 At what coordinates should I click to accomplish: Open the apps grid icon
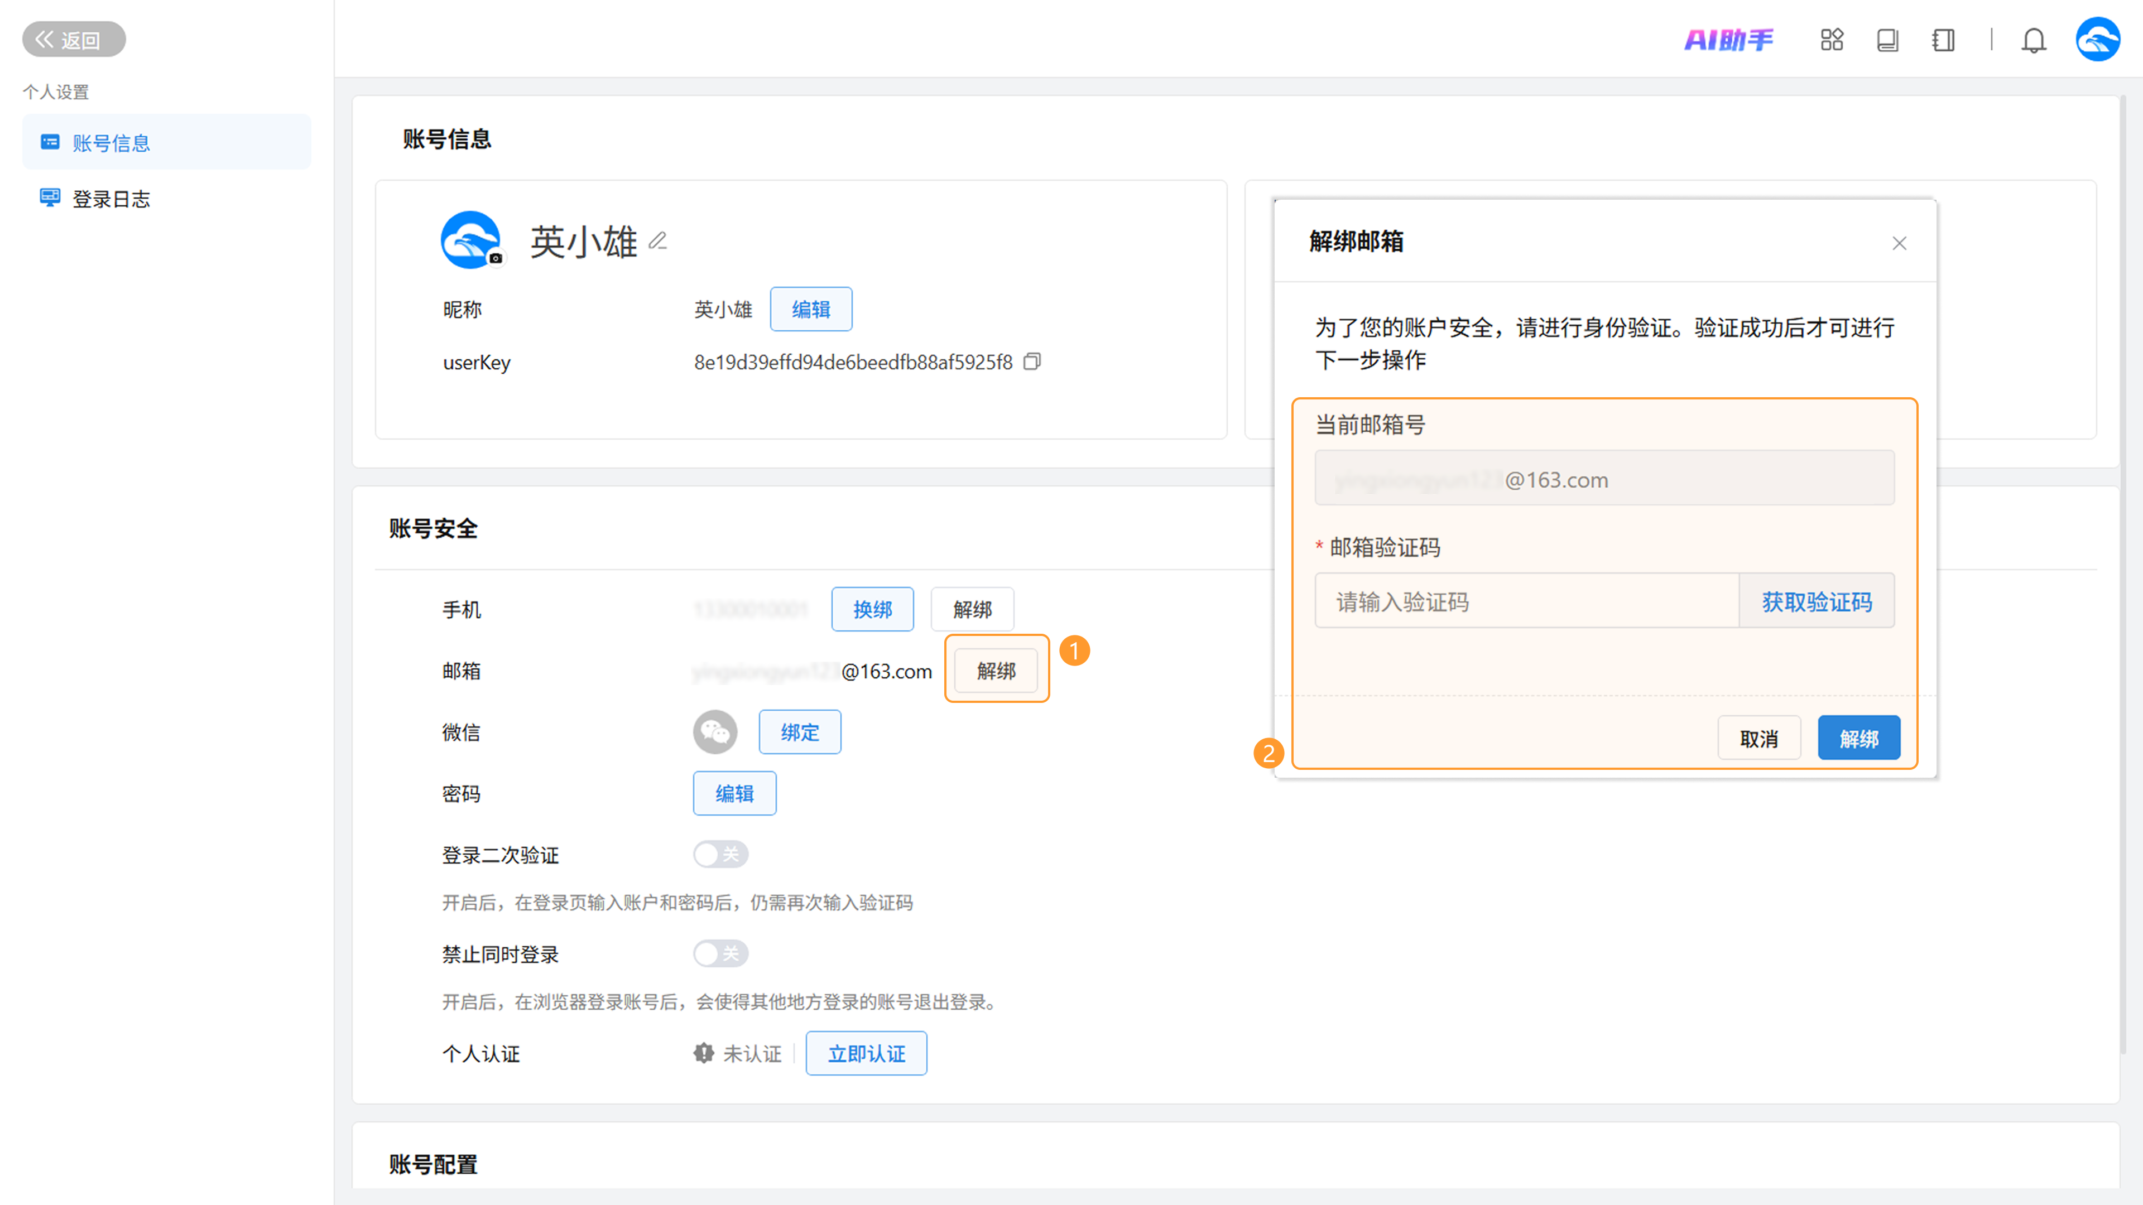[x=1831, y=39]
